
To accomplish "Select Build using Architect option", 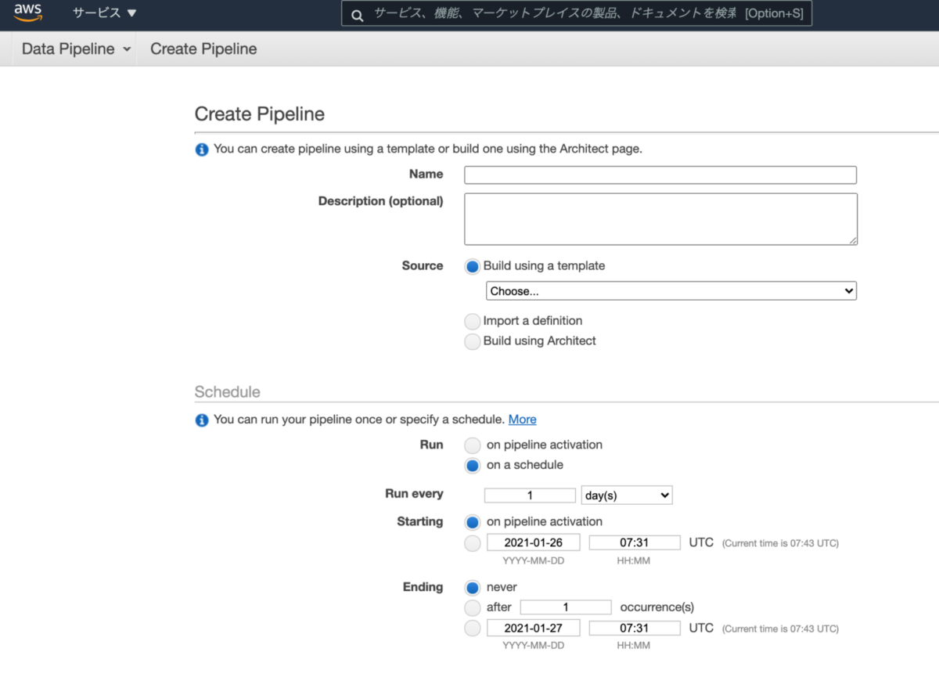I will pyautogui.click(x=473, y=342).
